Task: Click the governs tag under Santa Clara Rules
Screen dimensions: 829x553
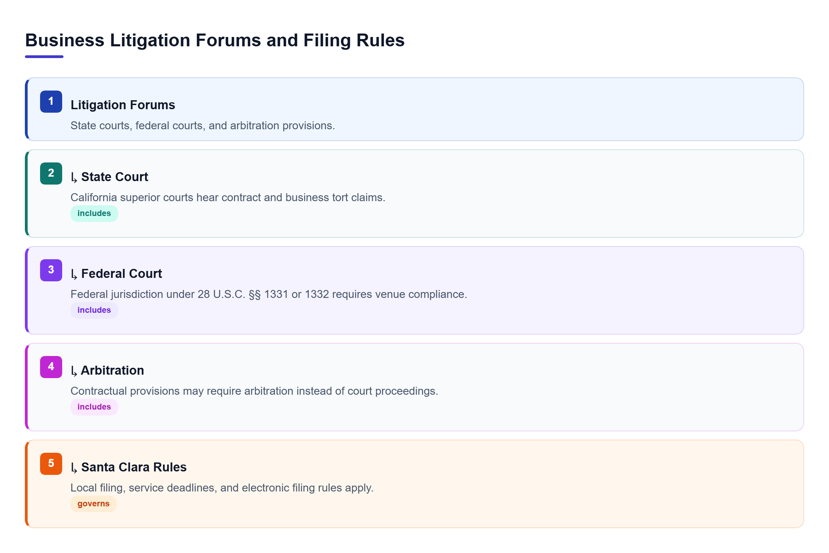Action: [93, 504]
